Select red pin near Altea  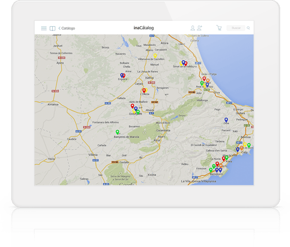click(224, 159)
